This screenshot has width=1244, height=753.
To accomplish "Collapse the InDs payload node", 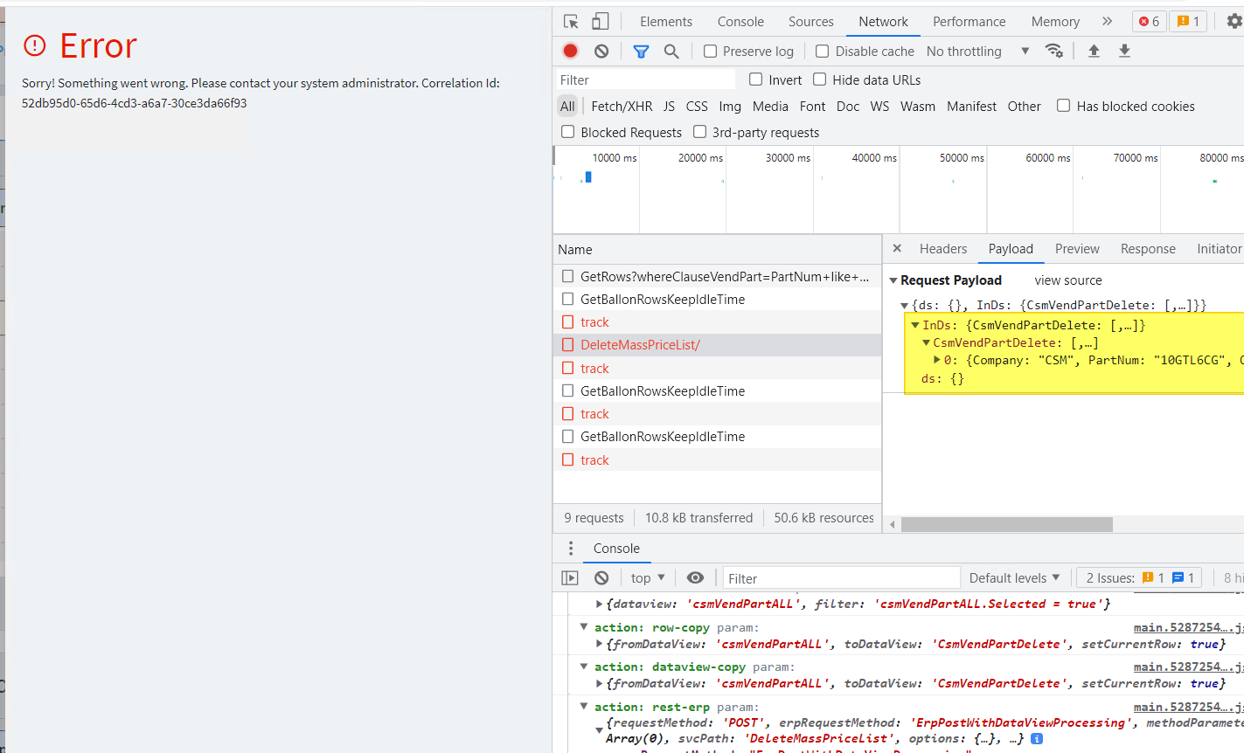I will coord(915,325).
